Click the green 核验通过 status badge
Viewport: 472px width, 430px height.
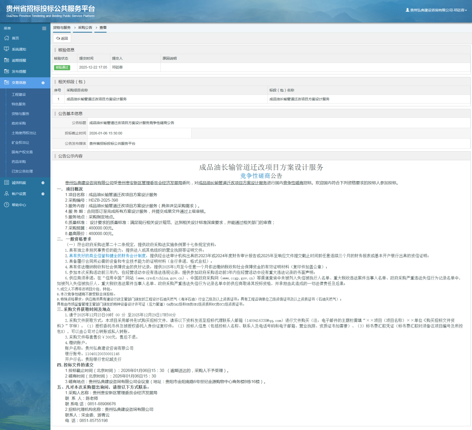[63, 67]
